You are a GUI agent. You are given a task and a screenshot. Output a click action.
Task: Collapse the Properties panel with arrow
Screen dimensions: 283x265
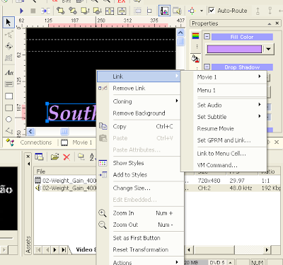[x=270, y=23]
